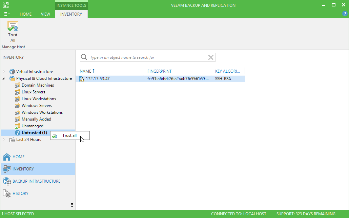349x218 pixels.
Task: Select Unmanaged in the tree
Action: [33, 126]
